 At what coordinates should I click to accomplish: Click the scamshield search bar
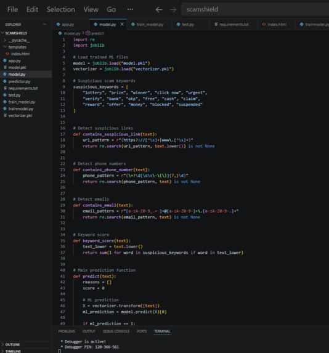[255, 9]
